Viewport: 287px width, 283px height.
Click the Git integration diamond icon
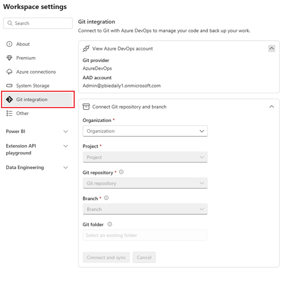tap(9, 99)
